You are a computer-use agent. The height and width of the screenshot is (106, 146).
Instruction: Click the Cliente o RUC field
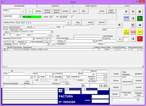point(41,23)
